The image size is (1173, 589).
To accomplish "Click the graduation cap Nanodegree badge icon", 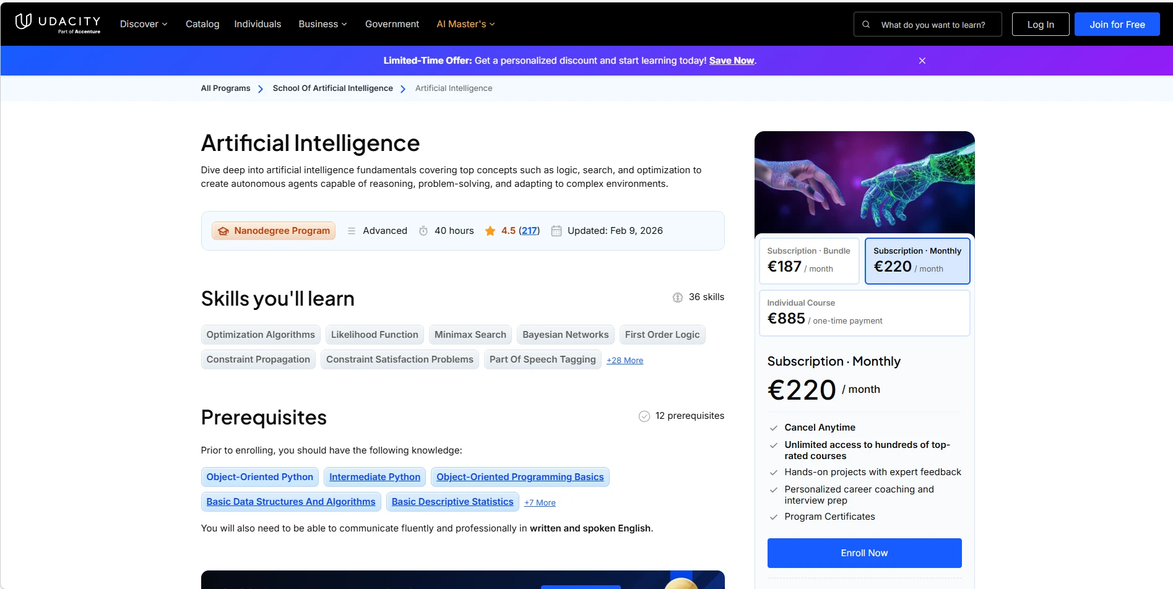I will coord(223,231).
